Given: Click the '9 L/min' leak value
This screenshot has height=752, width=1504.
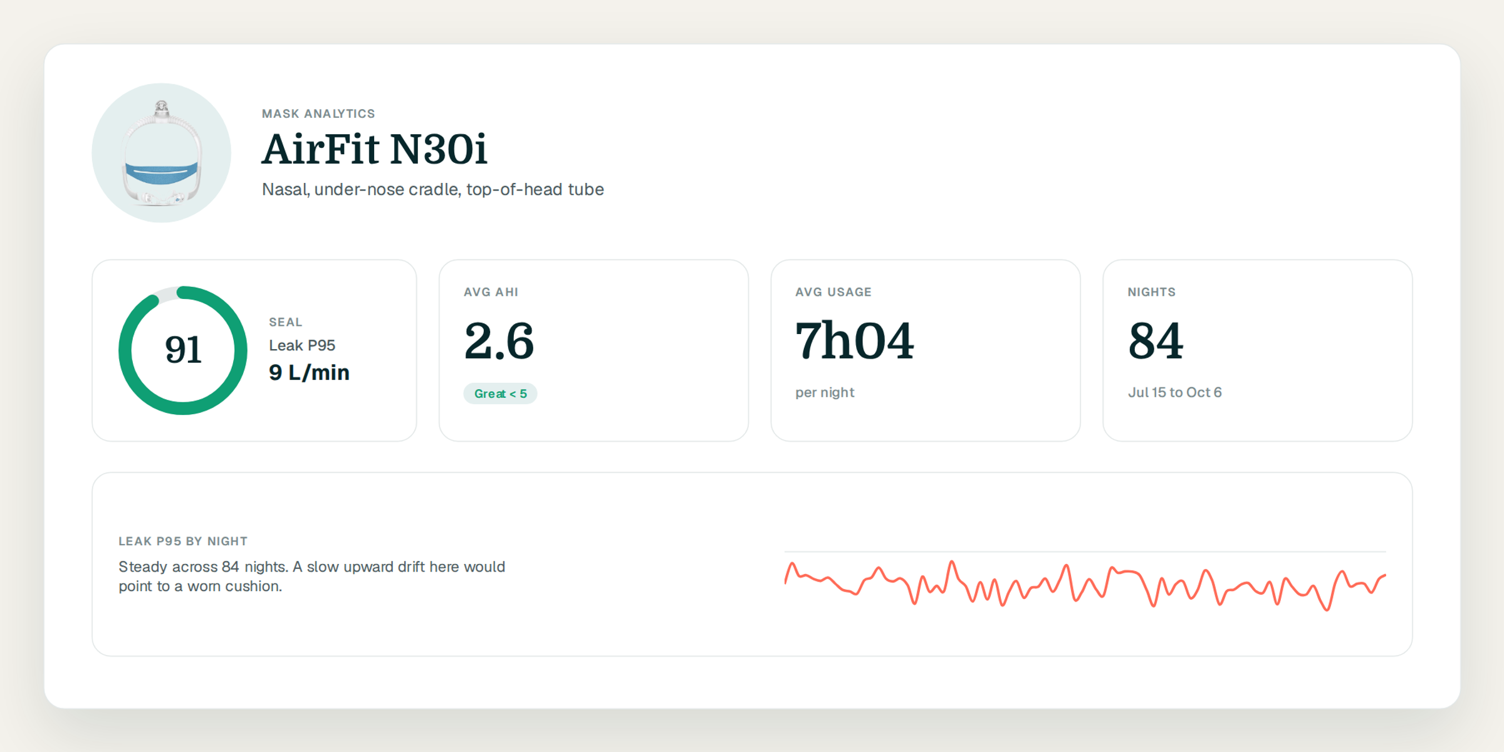Looking at the screenshot, I should 309,372.
